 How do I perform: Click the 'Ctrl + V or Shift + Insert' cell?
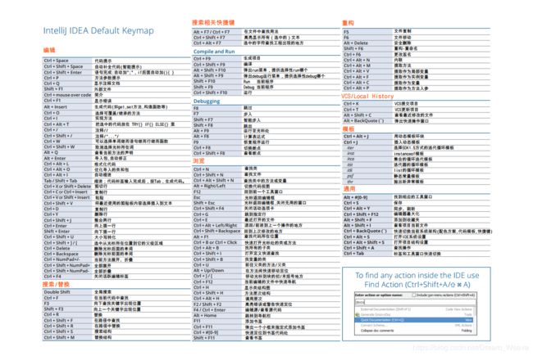[66, 197]
